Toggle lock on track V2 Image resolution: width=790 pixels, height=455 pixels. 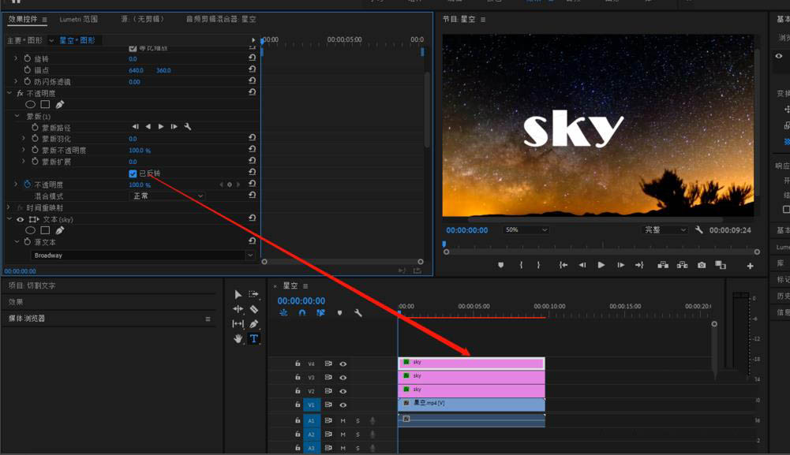[x=298, y=391]
